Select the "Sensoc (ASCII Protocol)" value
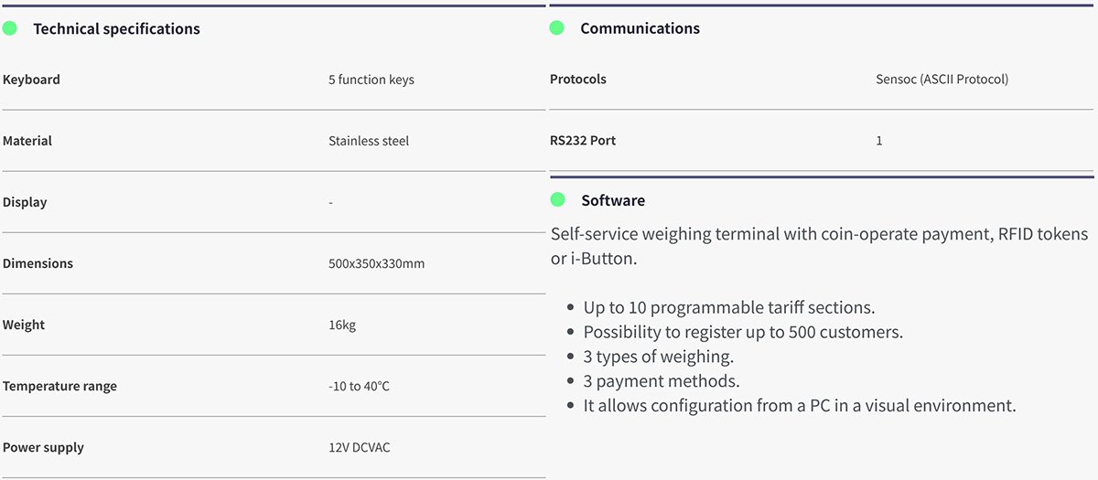The image size is (1098, 480). pos(942,80)
